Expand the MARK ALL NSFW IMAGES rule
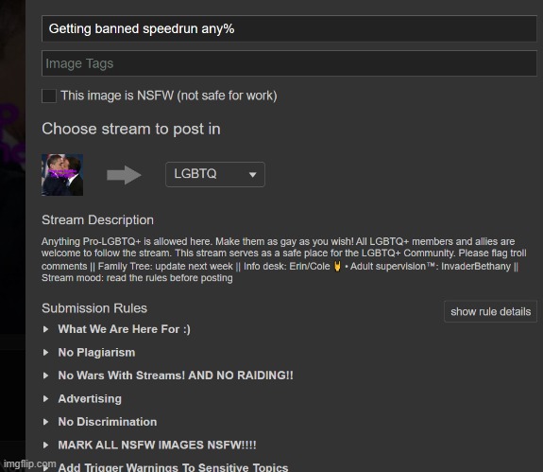This screenshot has height=472, width=543. click(x=157, y=445)
